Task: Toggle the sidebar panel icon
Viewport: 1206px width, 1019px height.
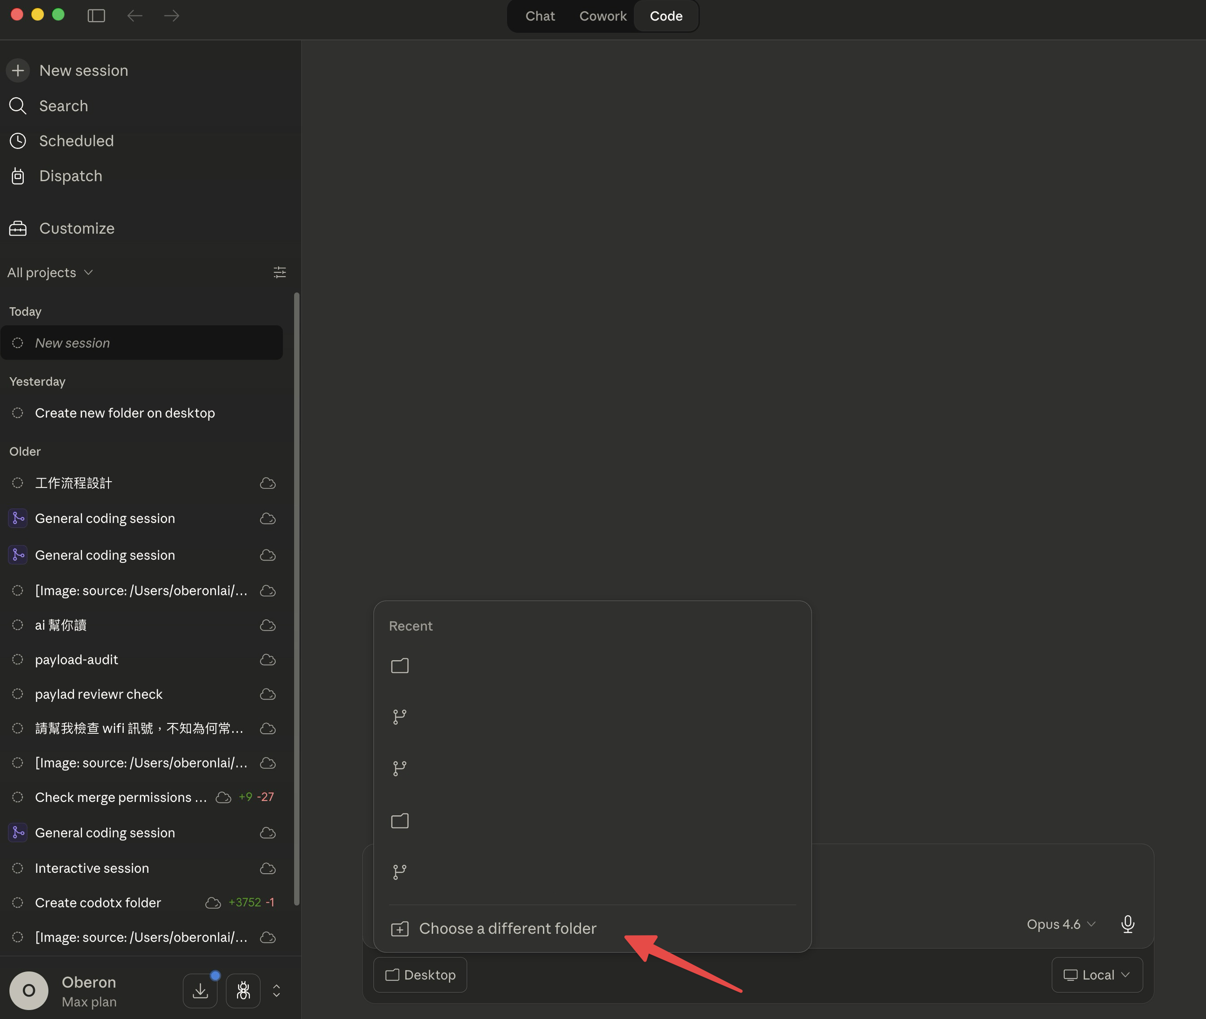Action: (96, 16)
